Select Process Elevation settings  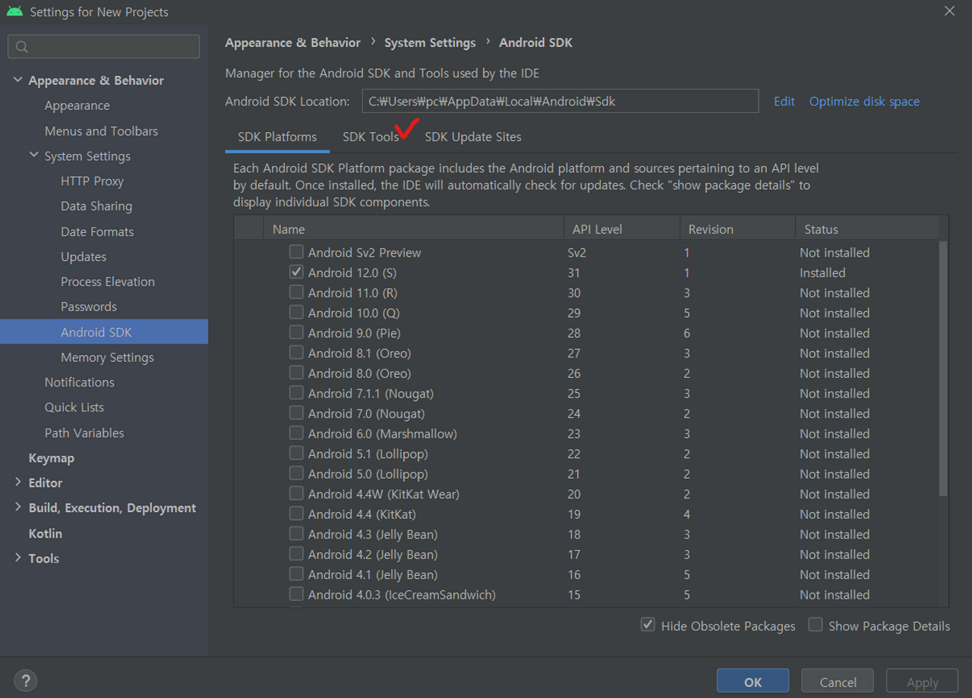[x=108, y=281]
